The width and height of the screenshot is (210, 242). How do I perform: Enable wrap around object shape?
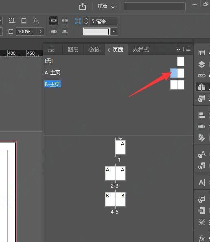point(54,32)
